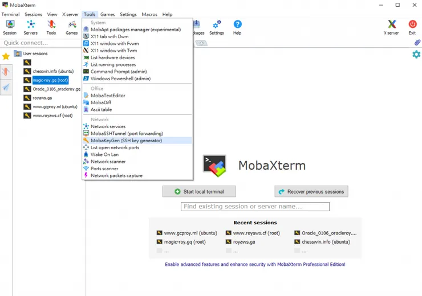The width and height of the screenshot is (422, 296).
Task: Open the User sessions folder
Action: [x=31, y=54]
